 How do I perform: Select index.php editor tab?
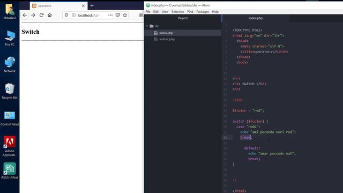(x=256, y=18)
